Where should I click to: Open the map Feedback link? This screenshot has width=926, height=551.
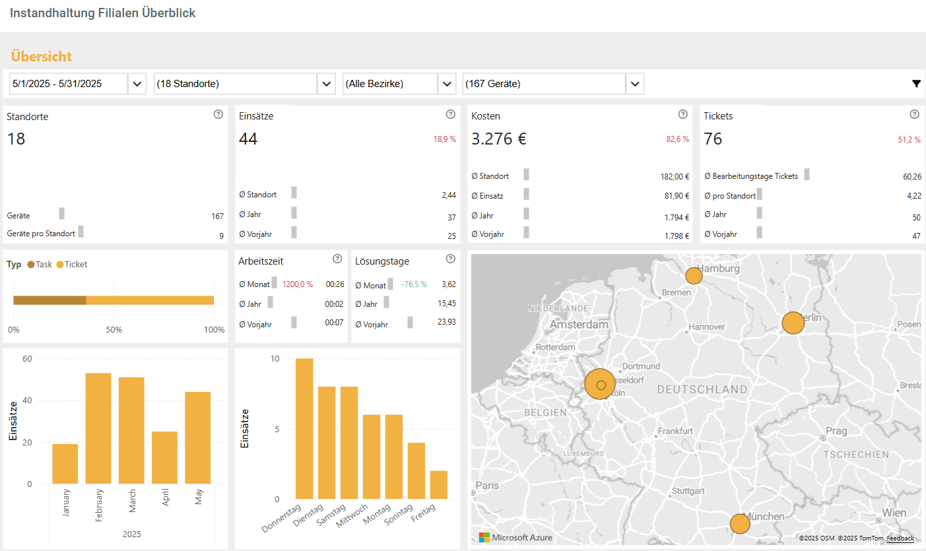point(900,538)
